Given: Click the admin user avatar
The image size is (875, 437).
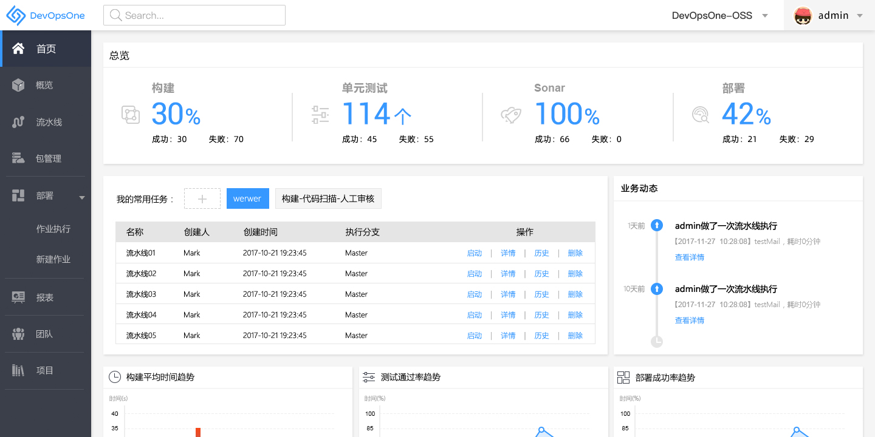Looking at the screenshot, I should [x=803, y=16].
